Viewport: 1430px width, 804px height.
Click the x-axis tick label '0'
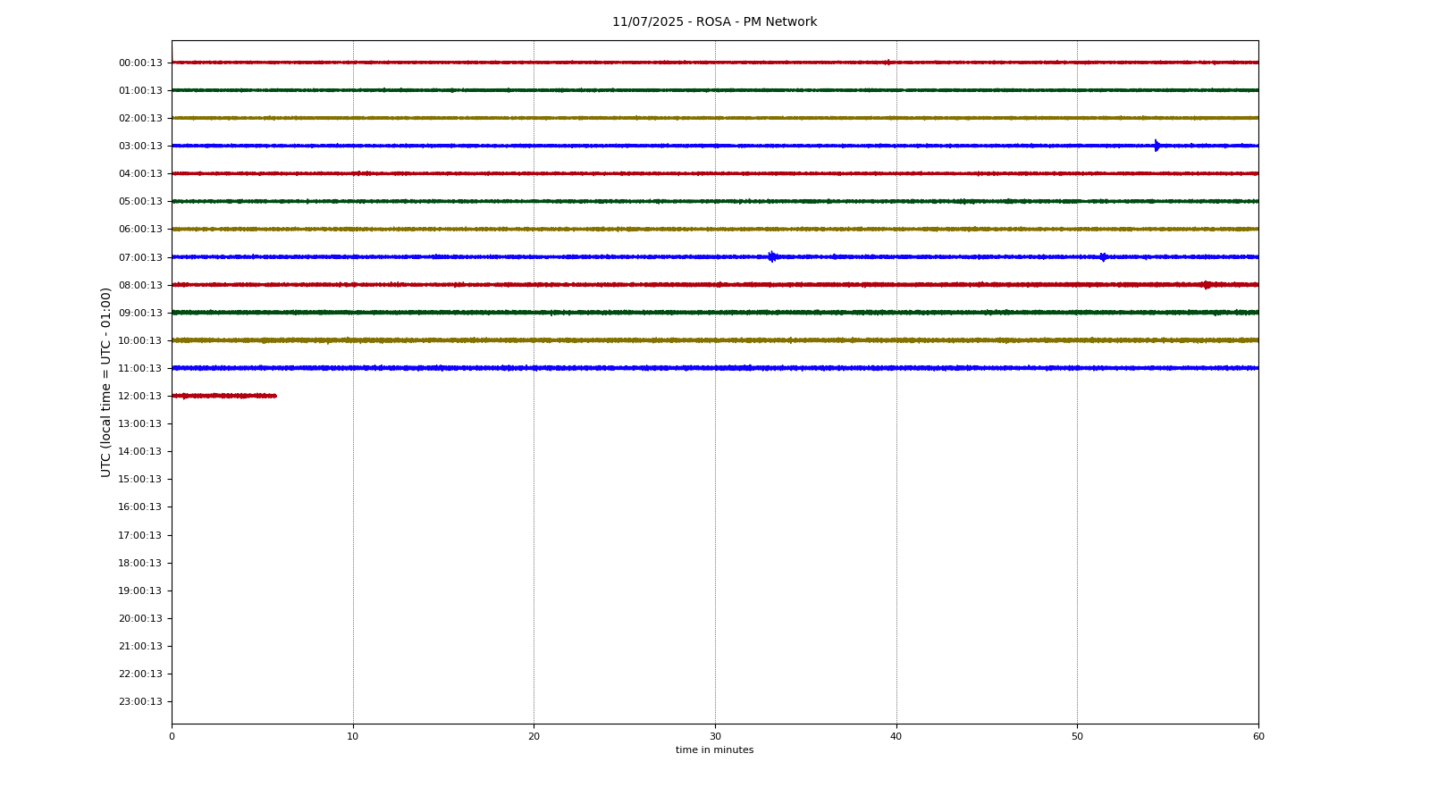(x=172, y=736)
